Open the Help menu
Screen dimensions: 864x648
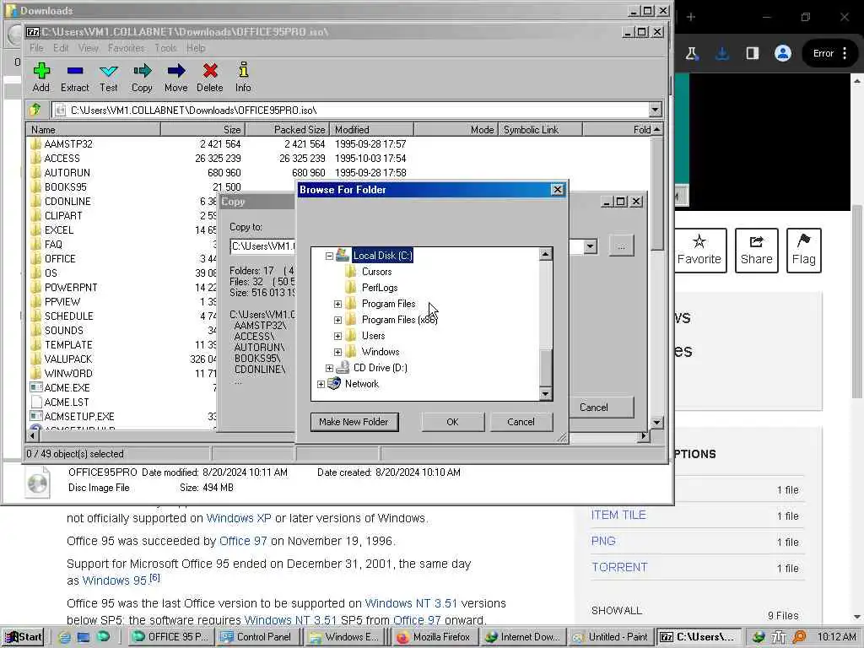[x=196, y=48]
